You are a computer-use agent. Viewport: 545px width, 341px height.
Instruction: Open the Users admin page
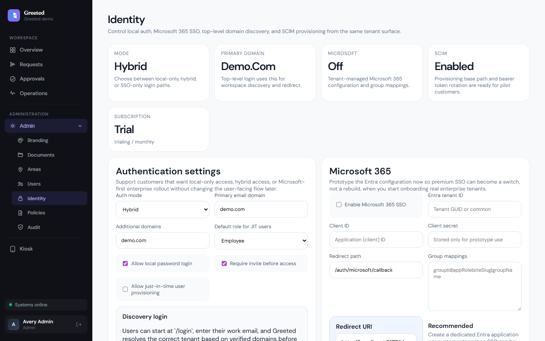pos(50,184)
